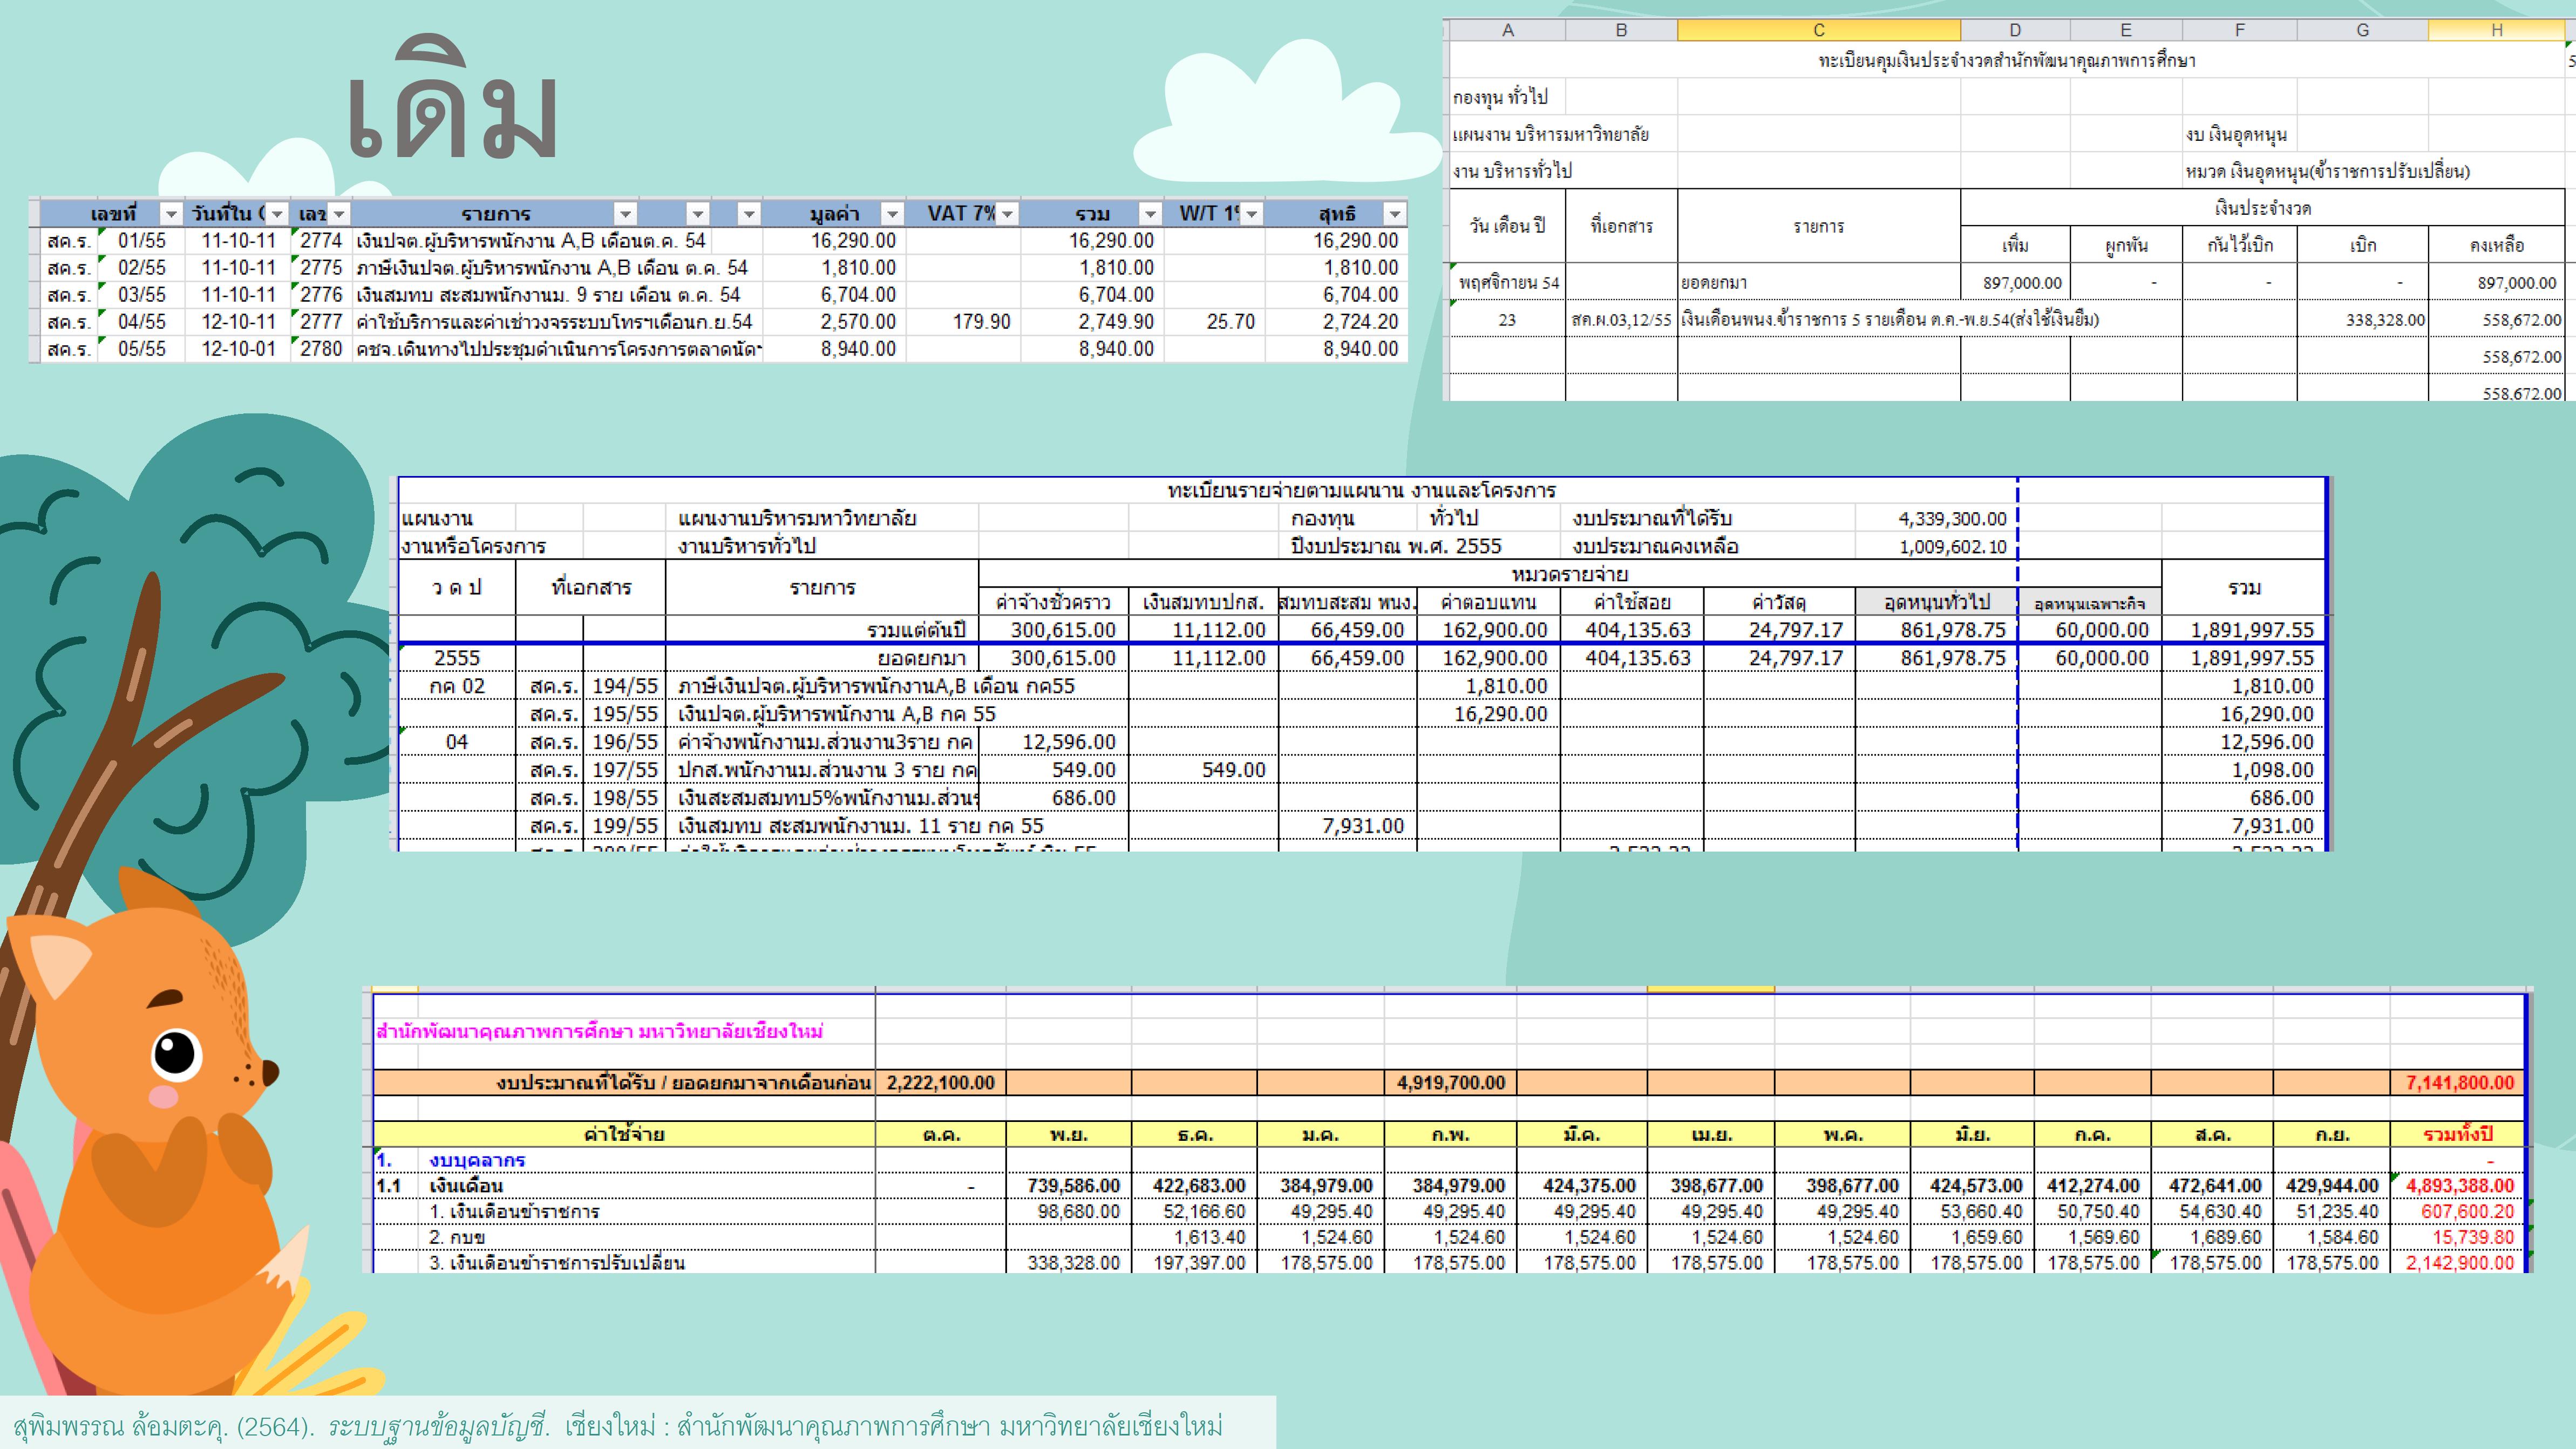Click the พฤศจิกายน 54 date cell
This screenshot has height=1449, width=2576.
pos(1508,283)
